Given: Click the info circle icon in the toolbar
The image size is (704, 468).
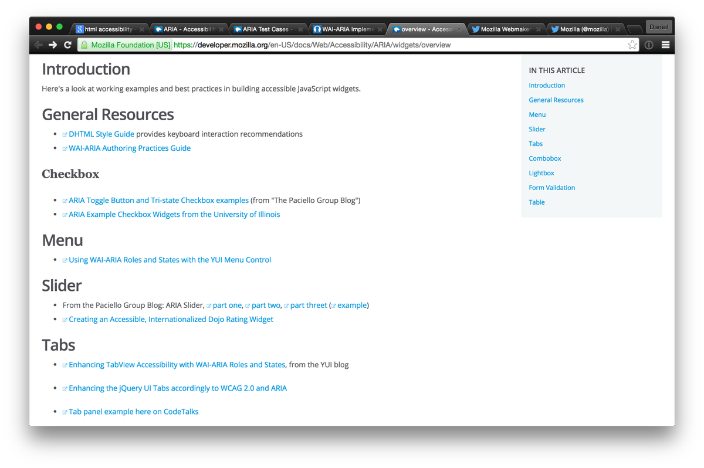Looking at the screenshot, I should pos(649,45).
